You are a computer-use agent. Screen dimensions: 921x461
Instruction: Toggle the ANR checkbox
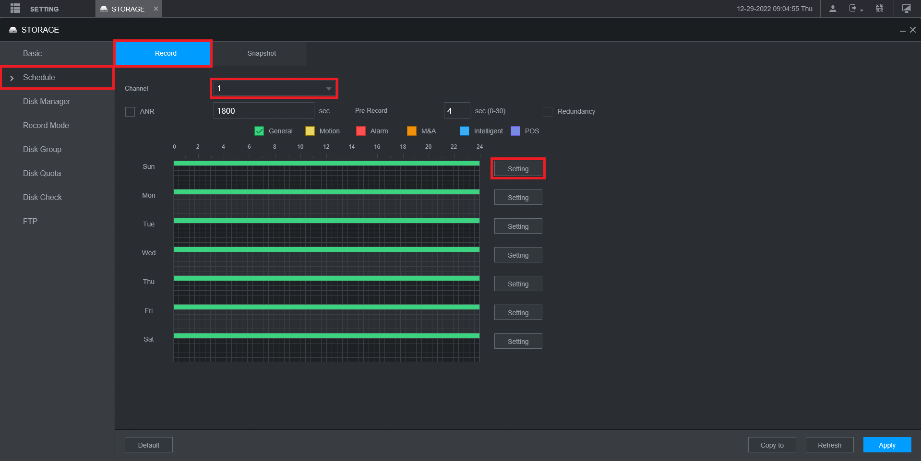(x=130, y=111)
